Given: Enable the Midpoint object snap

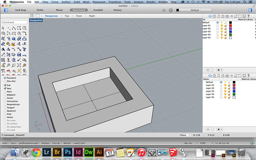Looking at the screenshot, I should [x=5, y=95].
